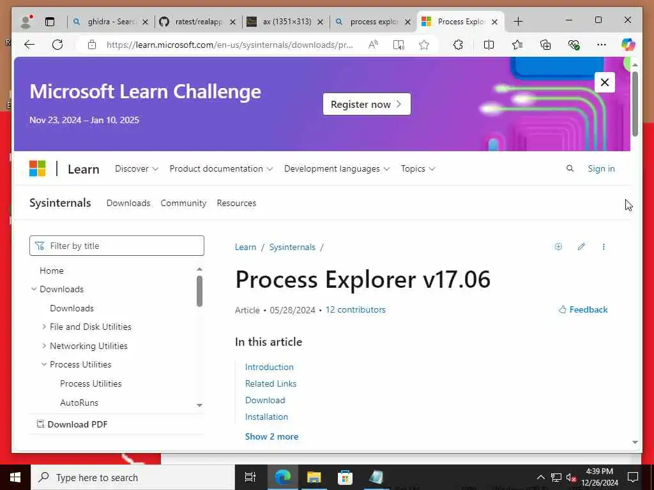
Task: Expand the Development languages menu
Action: [337, 168]
